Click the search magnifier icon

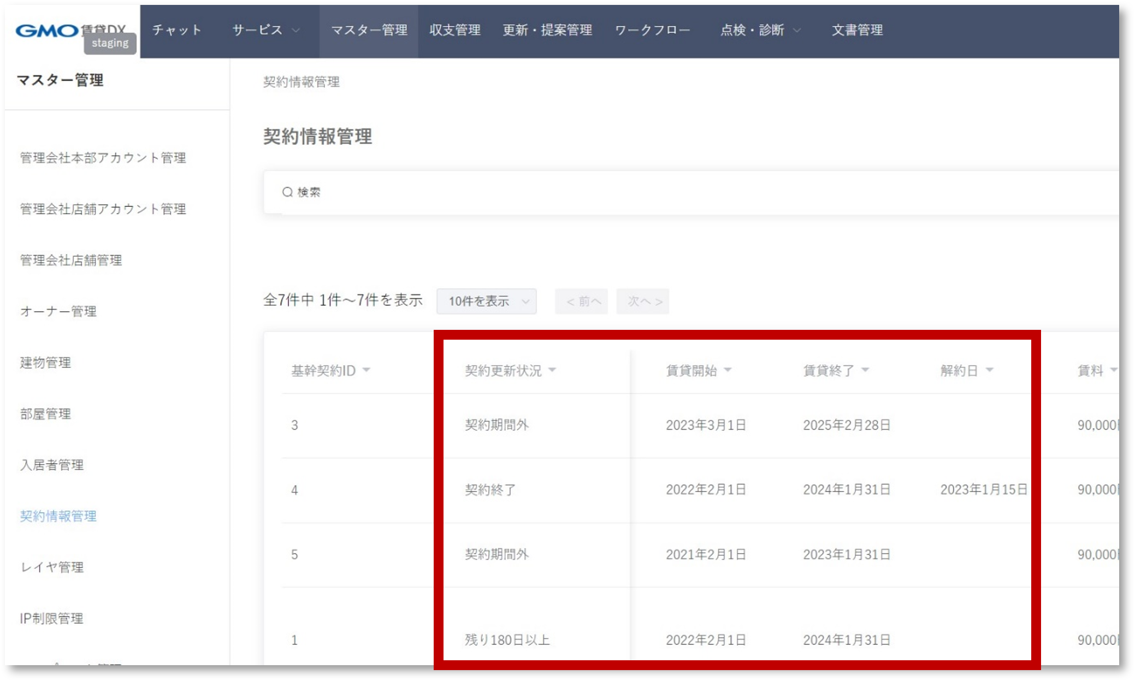[287, 192]
